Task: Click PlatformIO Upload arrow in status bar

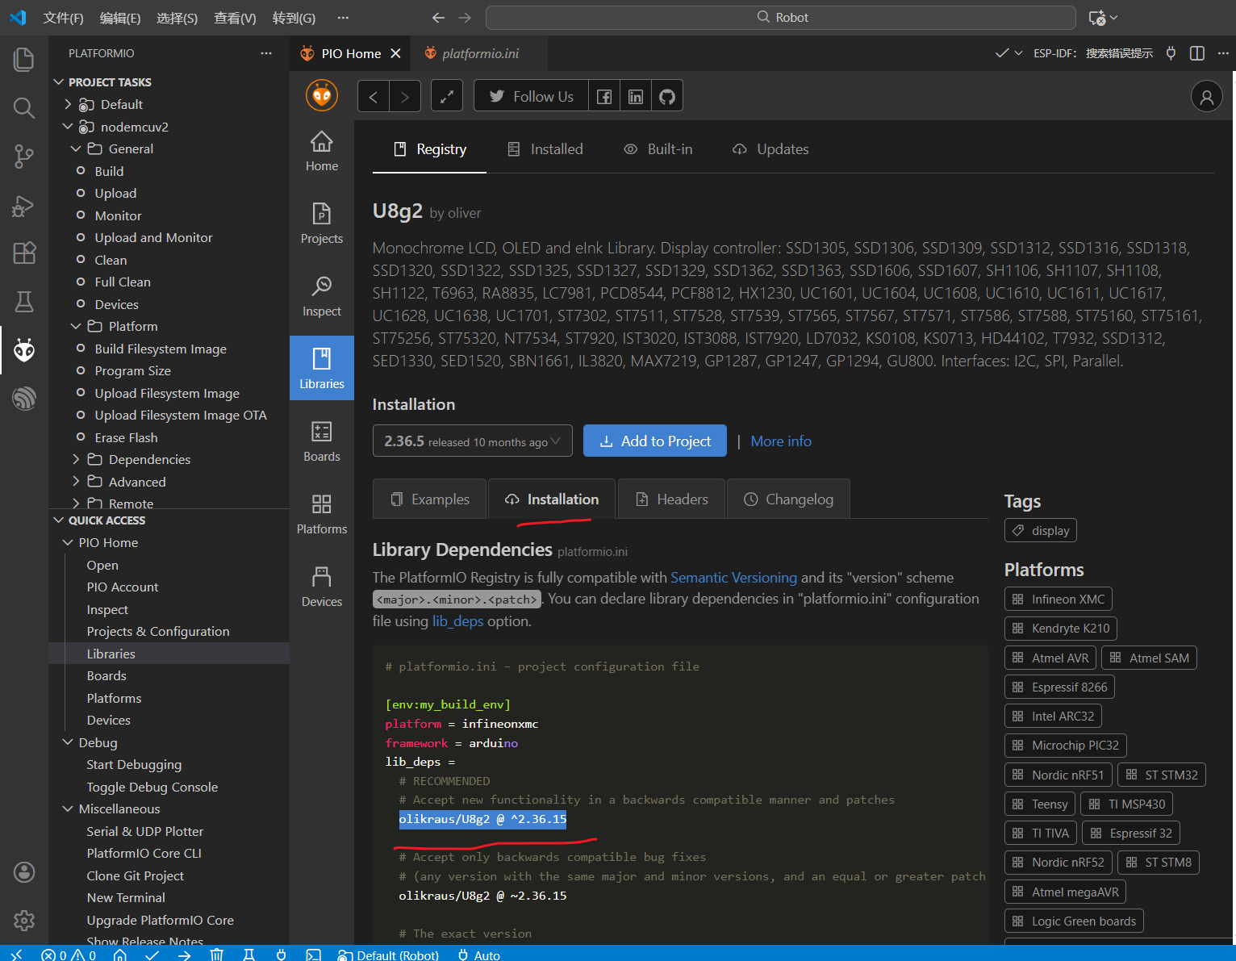Action: pyautogui.click(x=185, y=955)
